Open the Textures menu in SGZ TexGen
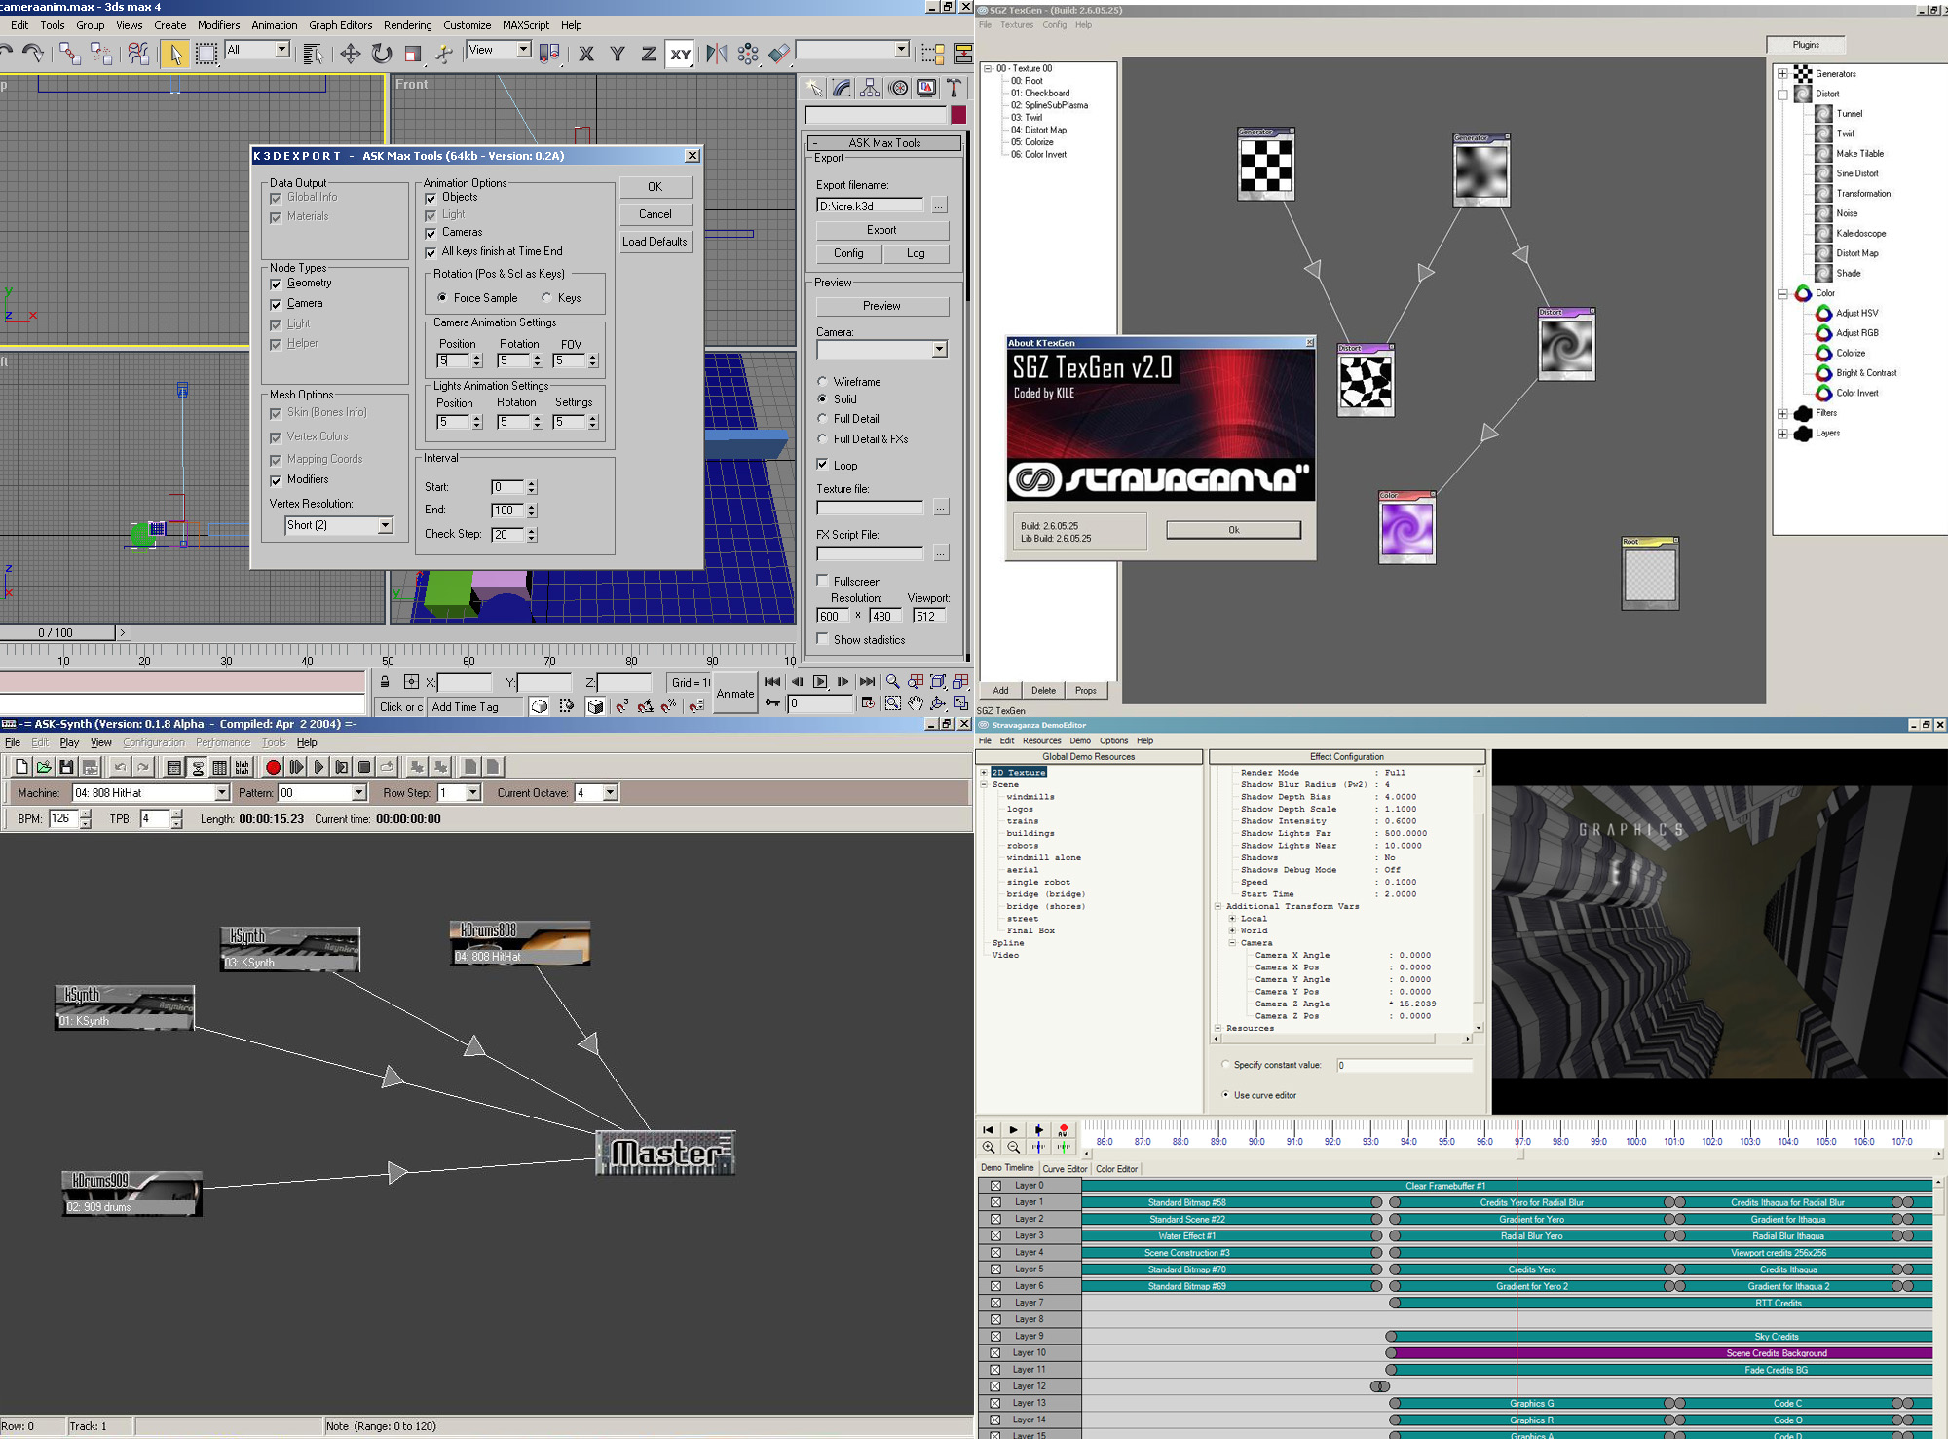Screen dimensions: 1948x1439 [1016, 25]
